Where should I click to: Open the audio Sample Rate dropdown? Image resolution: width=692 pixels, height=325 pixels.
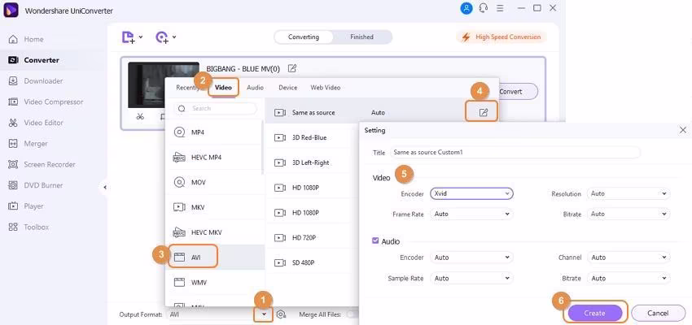pyautogui.click(x=471, y=279)
